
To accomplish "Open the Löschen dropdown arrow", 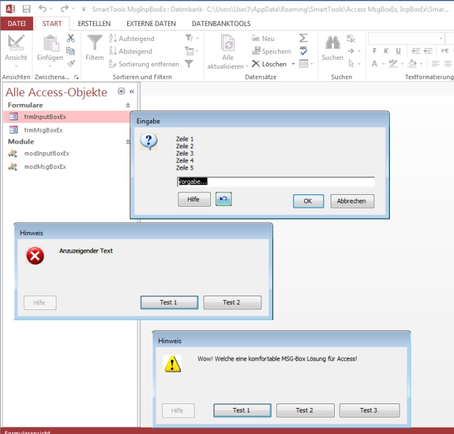I will [x=293, y=64].
